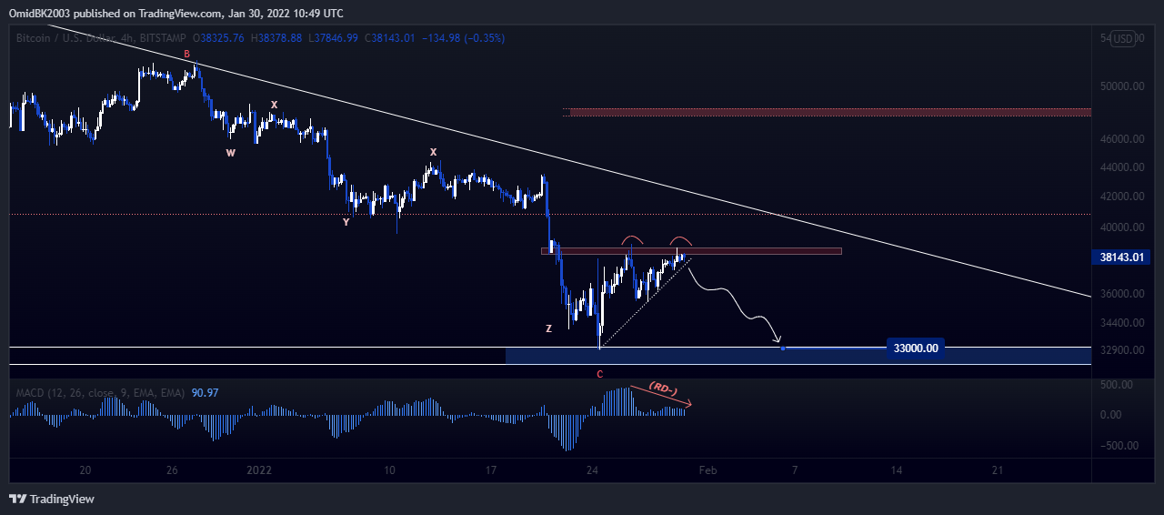The width and height of the screenshot is (1164, 515).
Task: Click the red wave label B
Action: coord(187,55)
